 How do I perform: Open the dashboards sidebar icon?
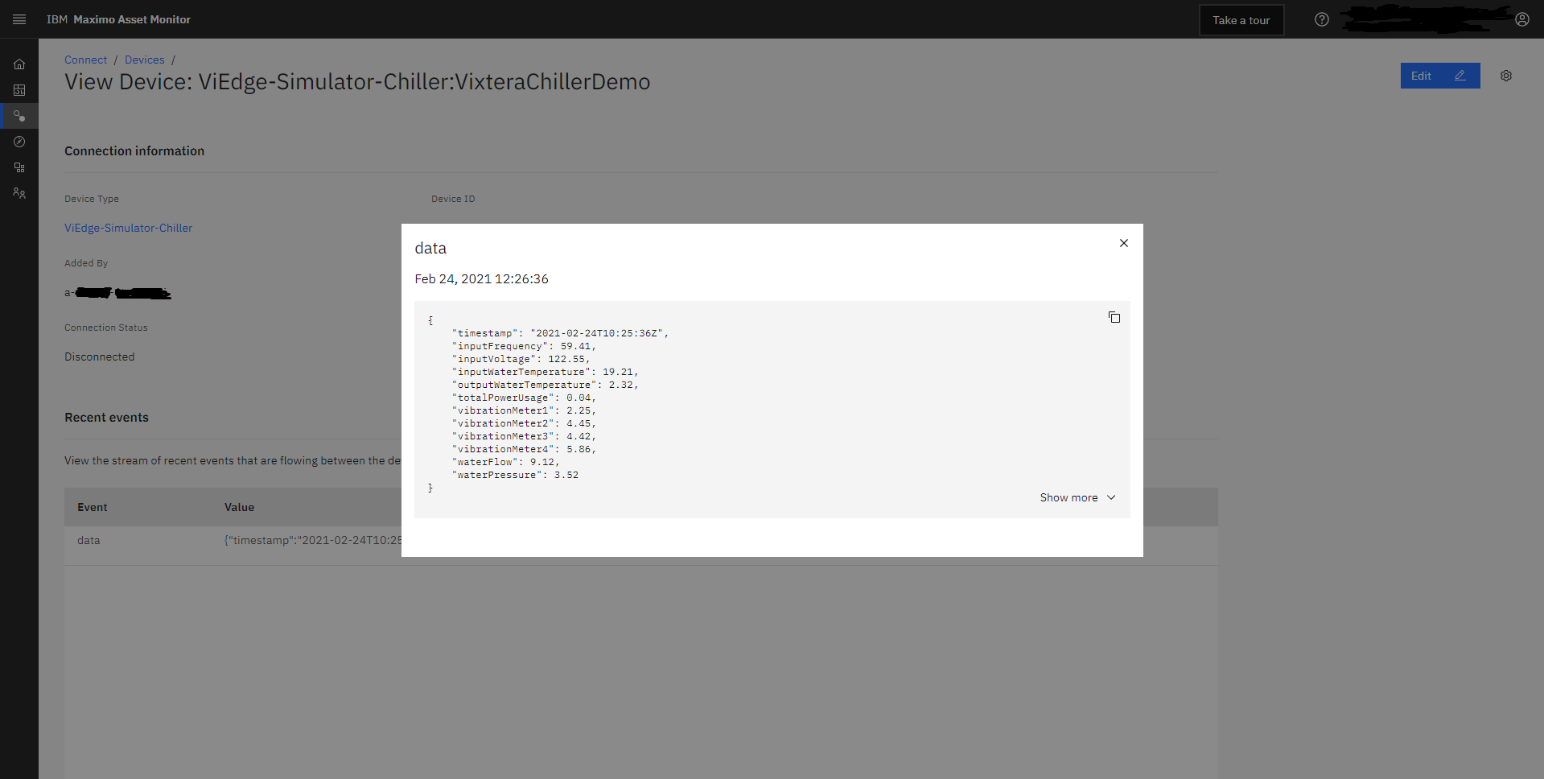(x=19, y=90)
